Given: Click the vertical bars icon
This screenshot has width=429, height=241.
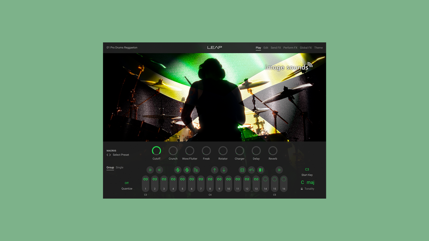Looking at the screenshot, I should (261, 170).
